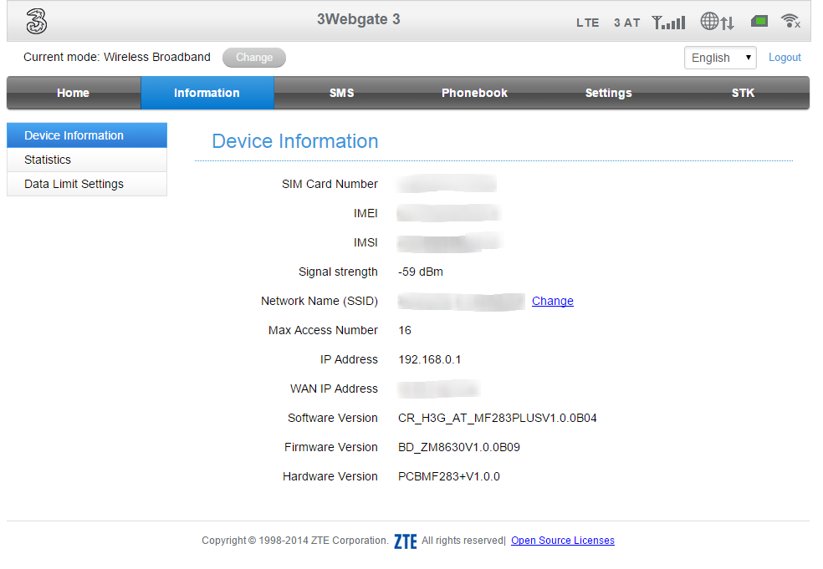The height and width of the screenshot is (569, 823).
Task: Click Change link next to Network Name
Action: 553,301
